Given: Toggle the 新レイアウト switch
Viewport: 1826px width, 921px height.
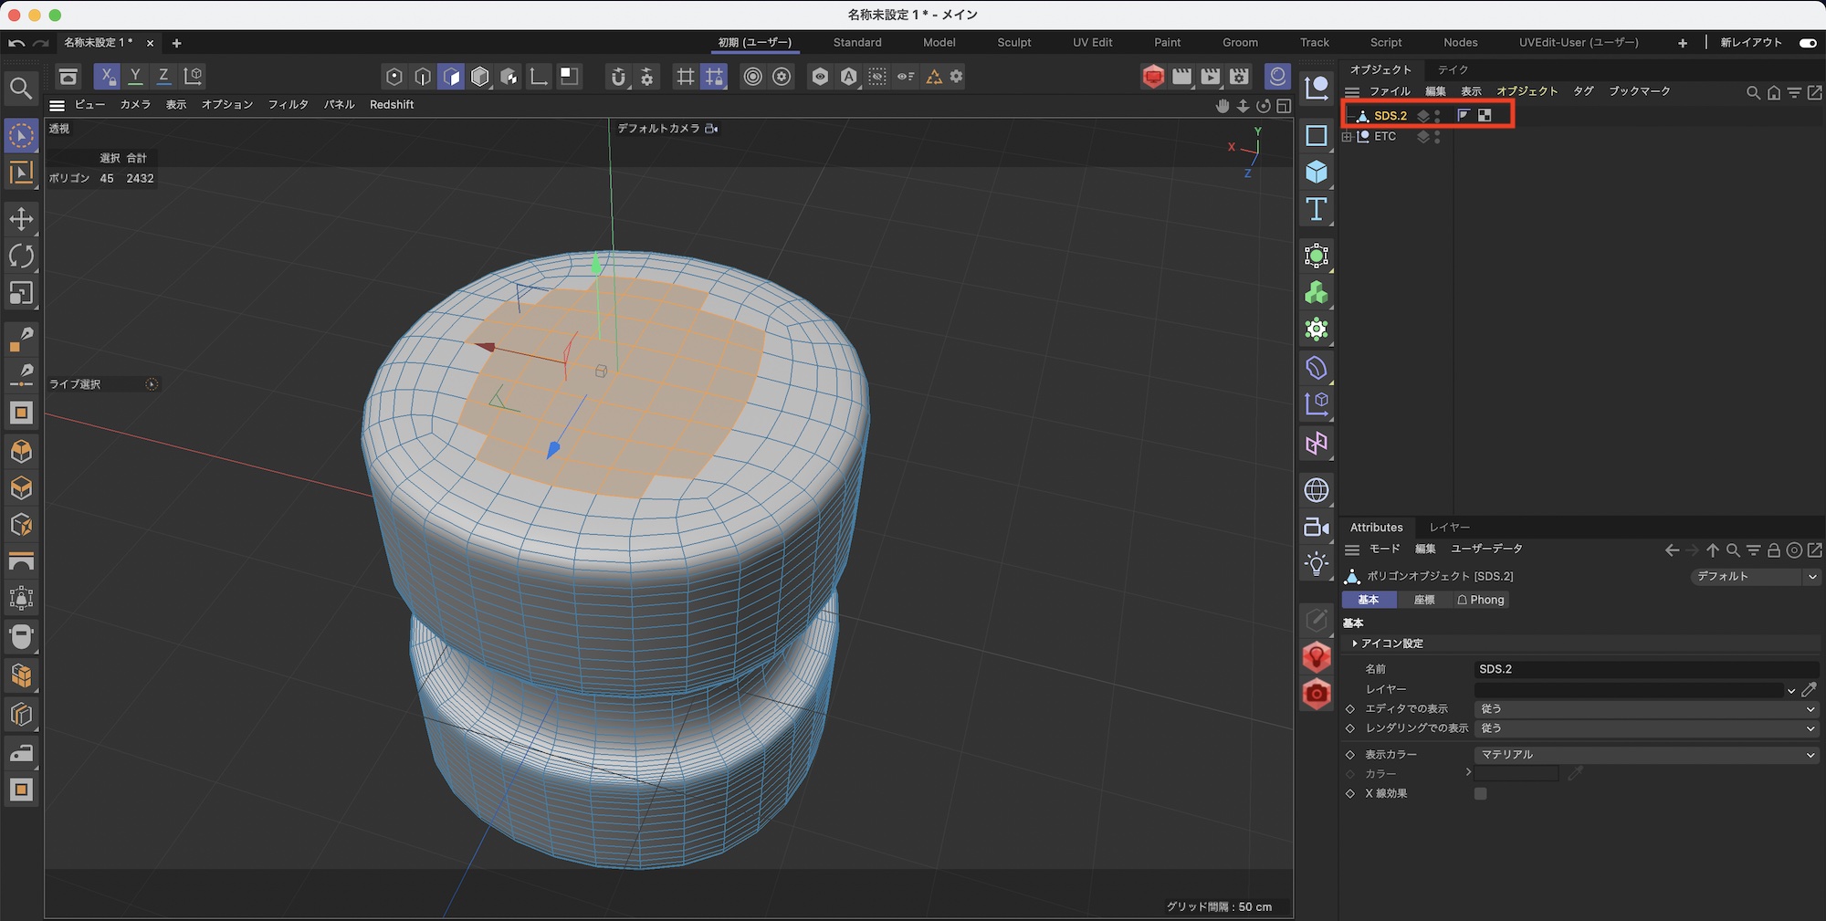Looking at the screenshot, I should [1807, 43].
